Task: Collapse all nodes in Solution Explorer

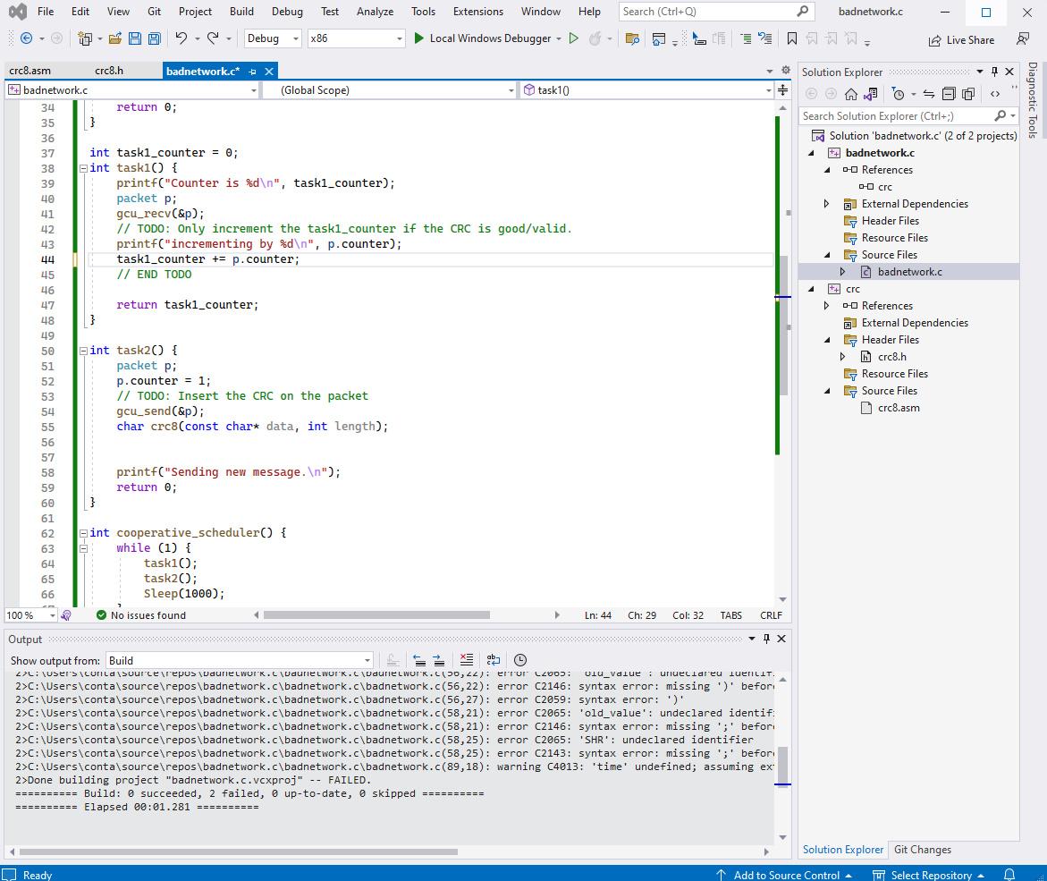Action: pyautogui.click(x=949, y=93)
